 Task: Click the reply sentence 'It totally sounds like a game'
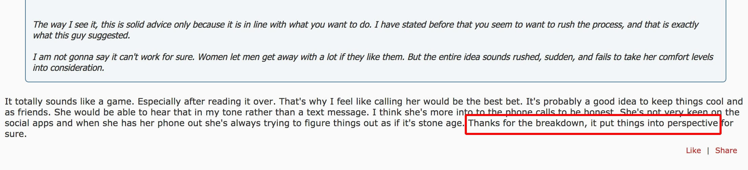pos(69,102)
